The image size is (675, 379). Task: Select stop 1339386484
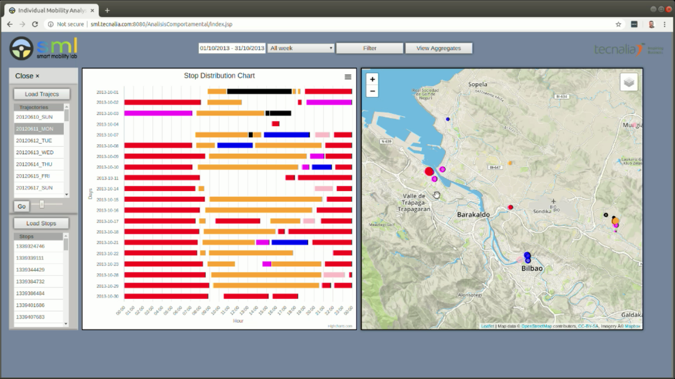tap(38, 293)
